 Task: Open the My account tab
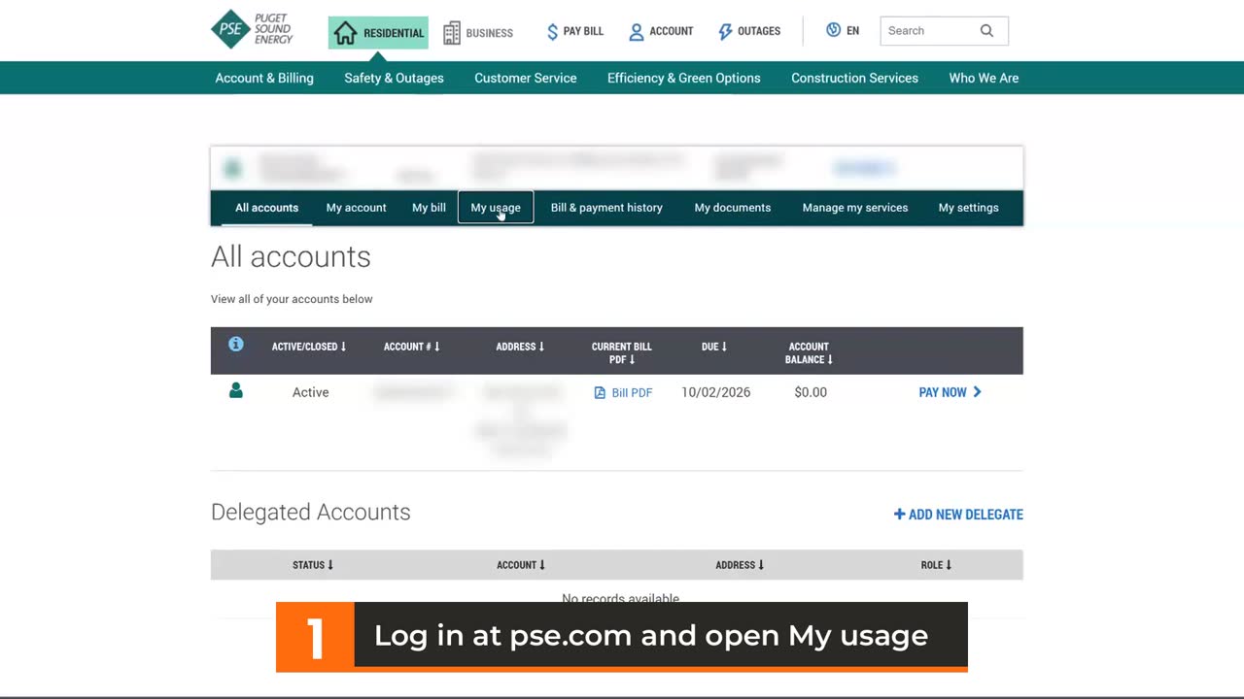(356, 208)
